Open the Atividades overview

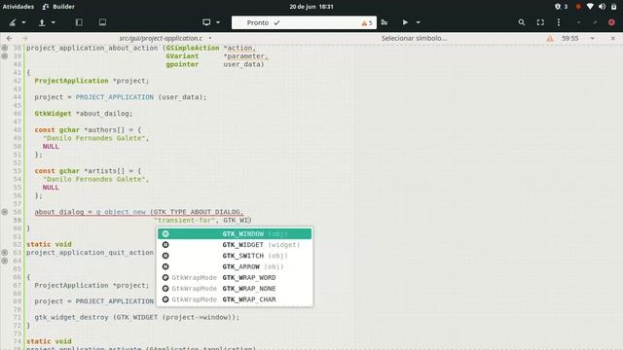coord(18,7)
